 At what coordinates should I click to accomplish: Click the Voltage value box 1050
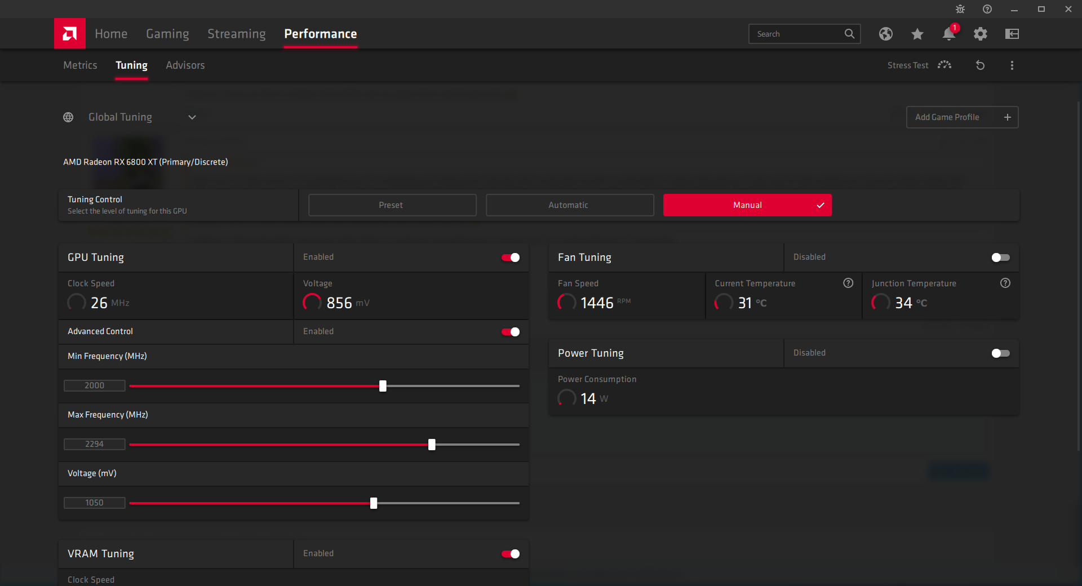[x=94, y=503]
